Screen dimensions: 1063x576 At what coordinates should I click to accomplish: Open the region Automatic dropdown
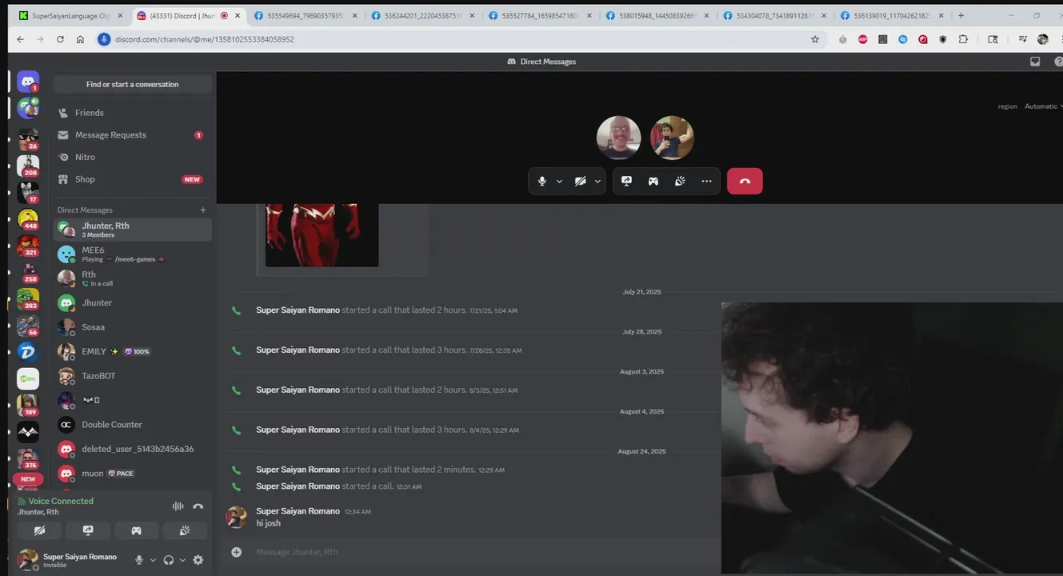click(1042, 106)
